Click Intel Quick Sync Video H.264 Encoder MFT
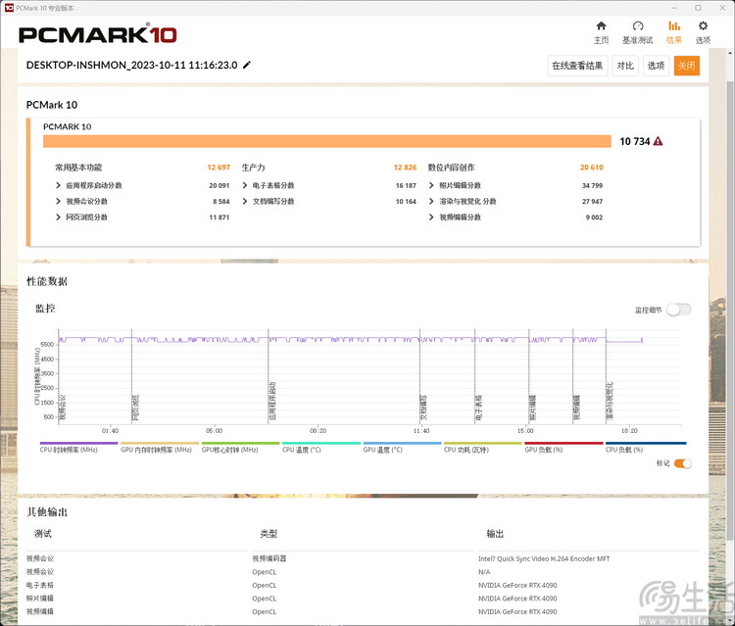The height and width of the screenshot is (626, 735). tap(544, 558)
